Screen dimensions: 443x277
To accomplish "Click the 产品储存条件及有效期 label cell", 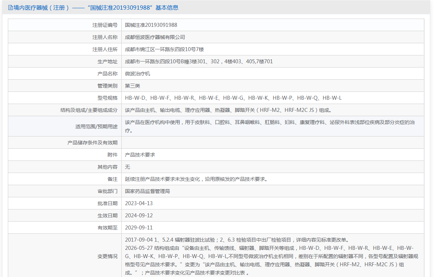I will (65, 143).
